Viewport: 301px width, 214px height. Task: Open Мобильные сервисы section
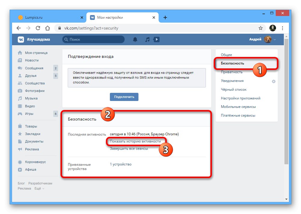(x=238, y=107)
